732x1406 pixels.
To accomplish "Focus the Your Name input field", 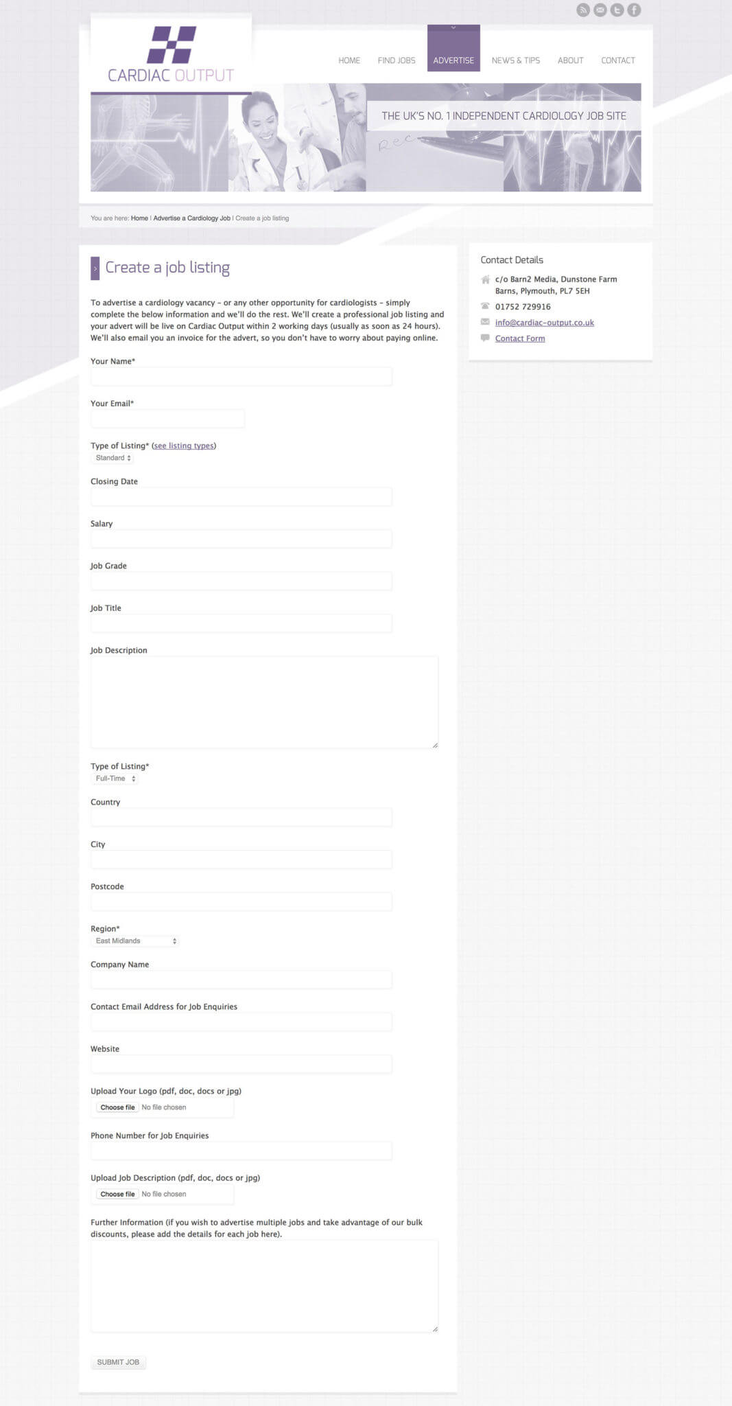I will click(x=241, y=376).
